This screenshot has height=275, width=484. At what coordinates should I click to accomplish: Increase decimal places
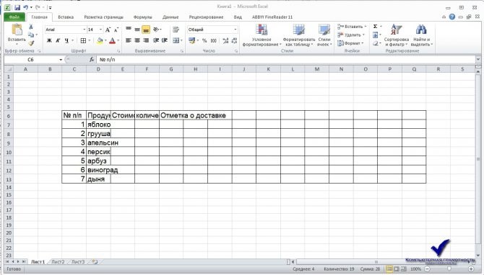(x=225, y=40)
